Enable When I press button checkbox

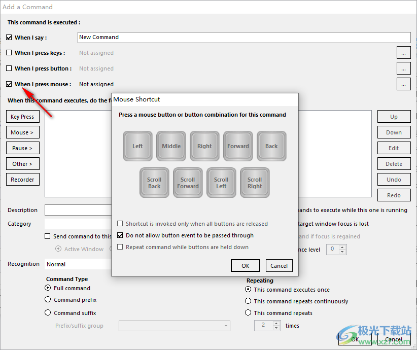[9, 68]
